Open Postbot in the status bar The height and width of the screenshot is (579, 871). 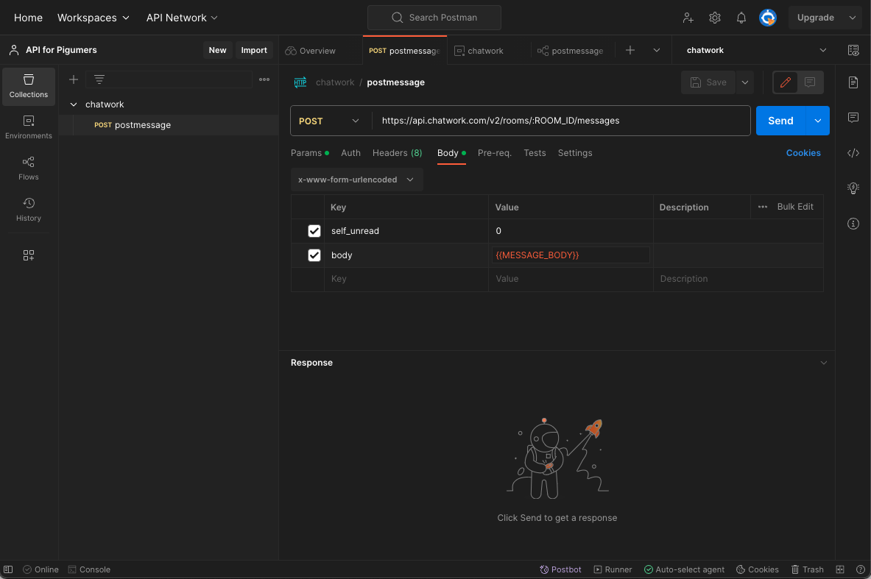[560, 569]
